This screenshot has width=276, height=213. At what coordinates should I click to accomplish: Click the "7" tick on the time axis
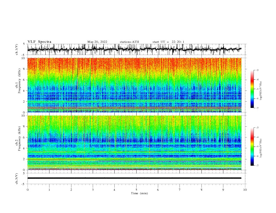pyautogui.click(x=180, y=190)
